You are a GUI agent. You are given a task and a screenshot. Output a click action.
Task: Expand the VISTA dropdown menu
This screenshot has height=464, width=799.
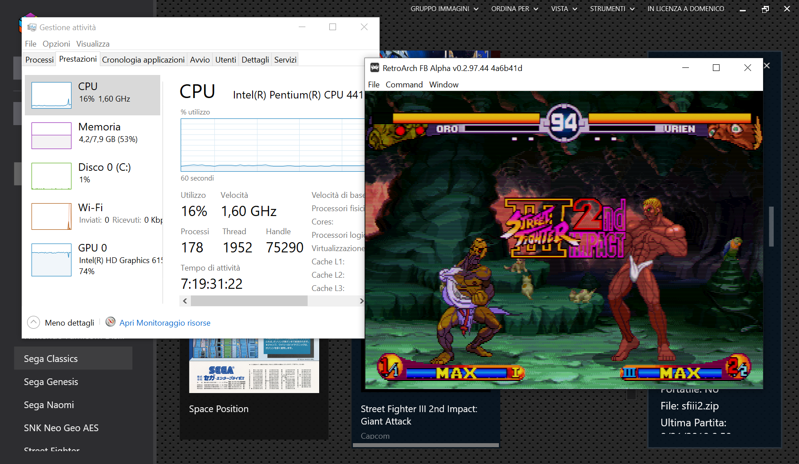(x=564, y=9)
